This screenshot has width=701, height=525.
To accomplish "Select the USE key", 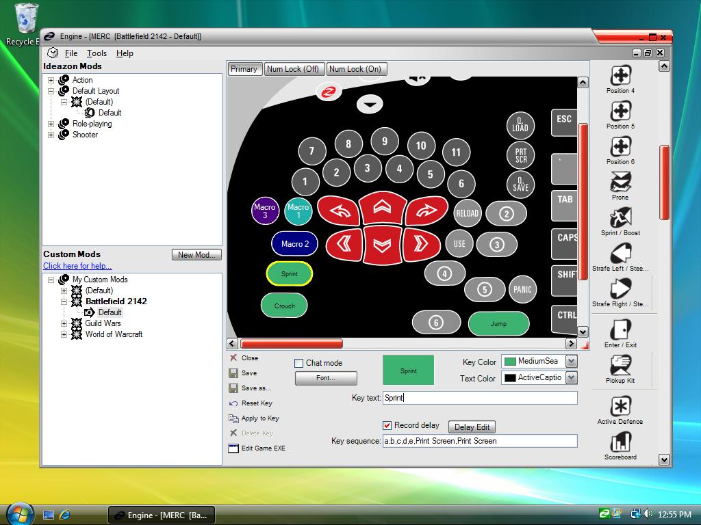I will (459, 244).
